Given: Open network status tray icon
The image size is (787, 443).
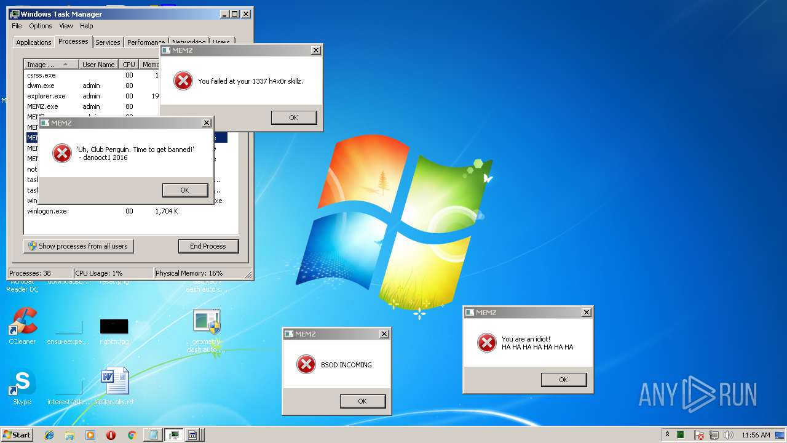Looking at the screenshot, I should click(x=714, y=435).
